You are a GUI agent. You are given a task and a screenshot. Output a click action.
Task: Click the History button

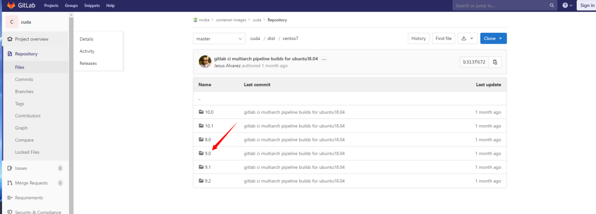click(x=418, y=39)
